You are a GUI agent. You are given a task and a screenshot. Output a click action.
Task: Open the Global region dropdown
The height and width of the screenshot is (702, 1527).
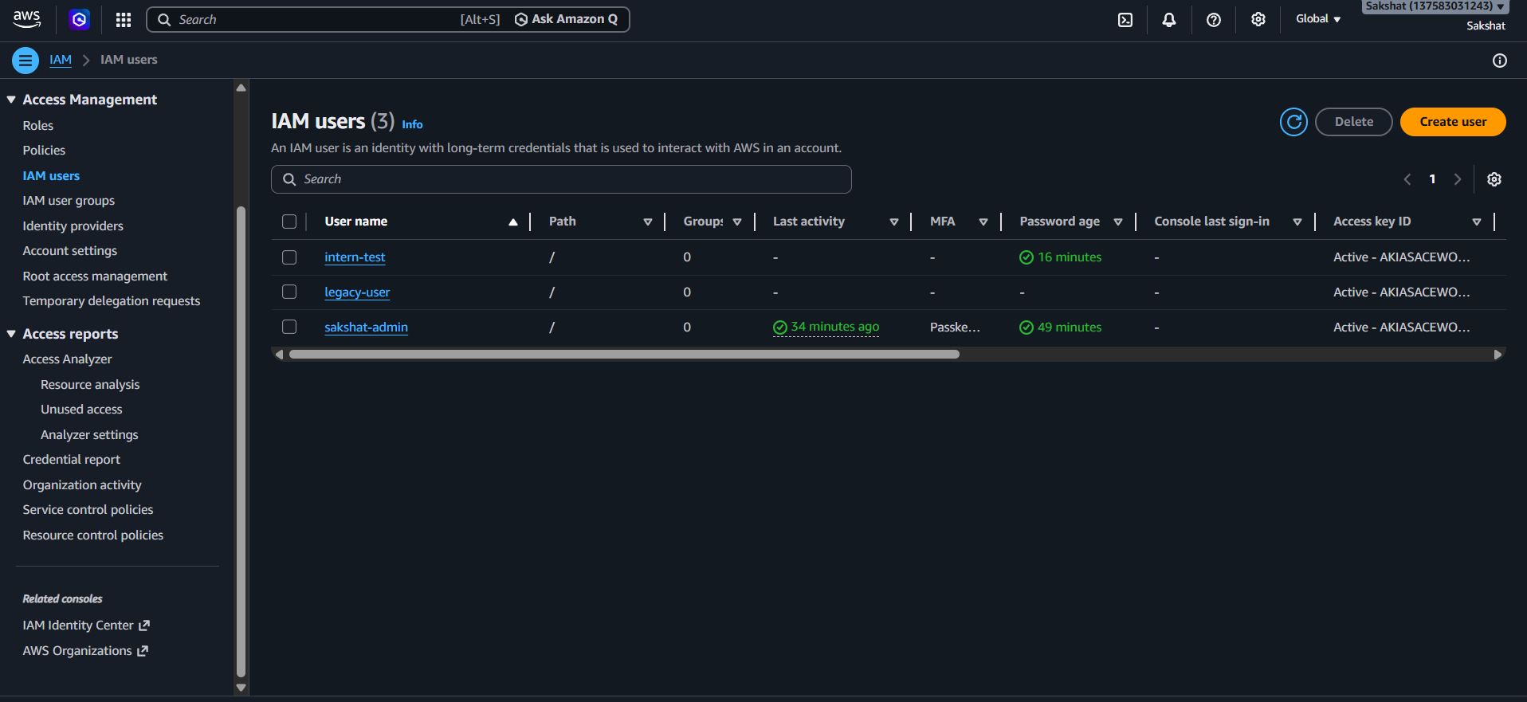[1318, 19]
